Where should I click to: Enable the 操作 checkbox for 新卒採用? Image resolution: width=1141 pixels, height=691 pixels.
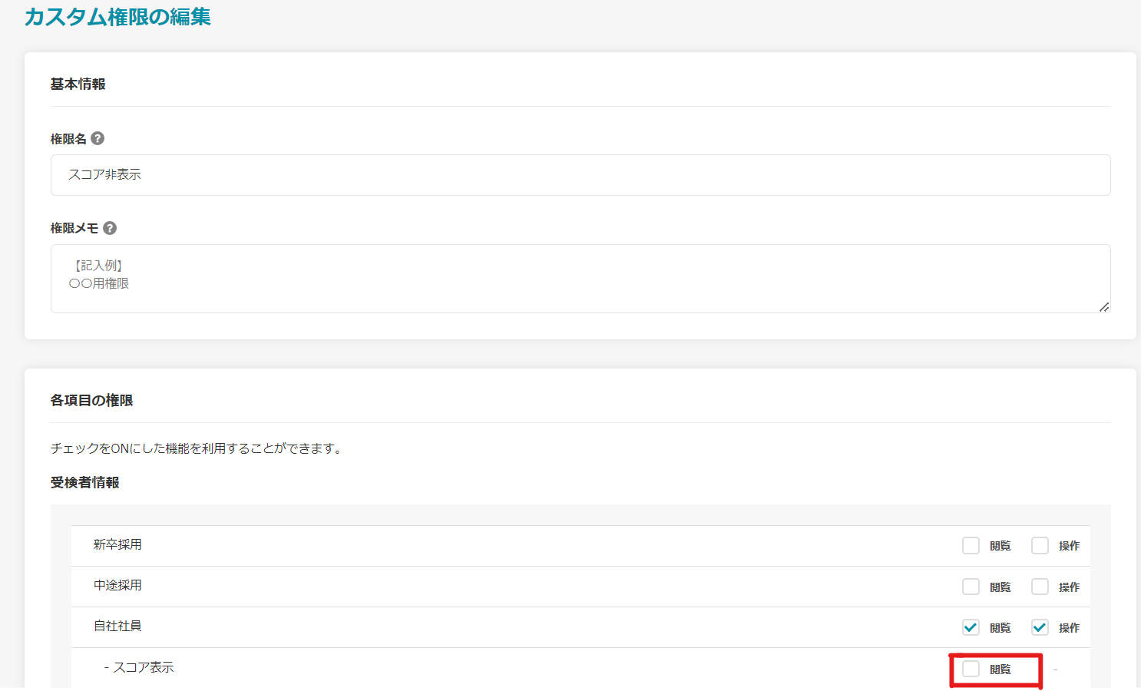pyautogui.click(x=1040, y=546)
